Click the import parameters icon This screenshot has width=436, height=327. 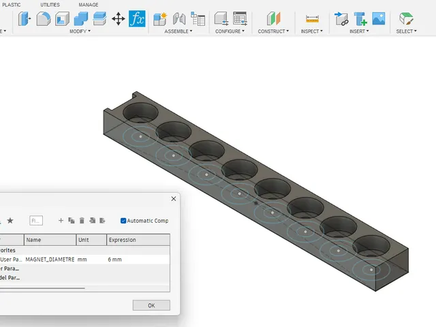coord(93,221)
